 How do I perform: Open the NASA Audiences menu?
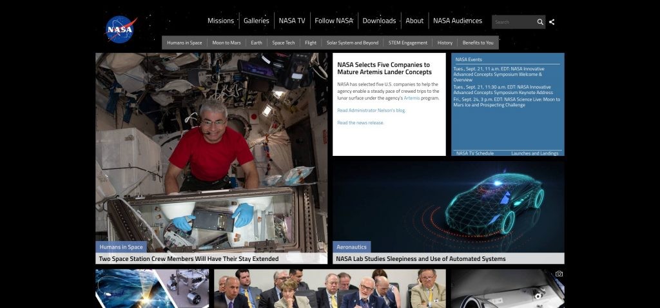coord(458,21)
